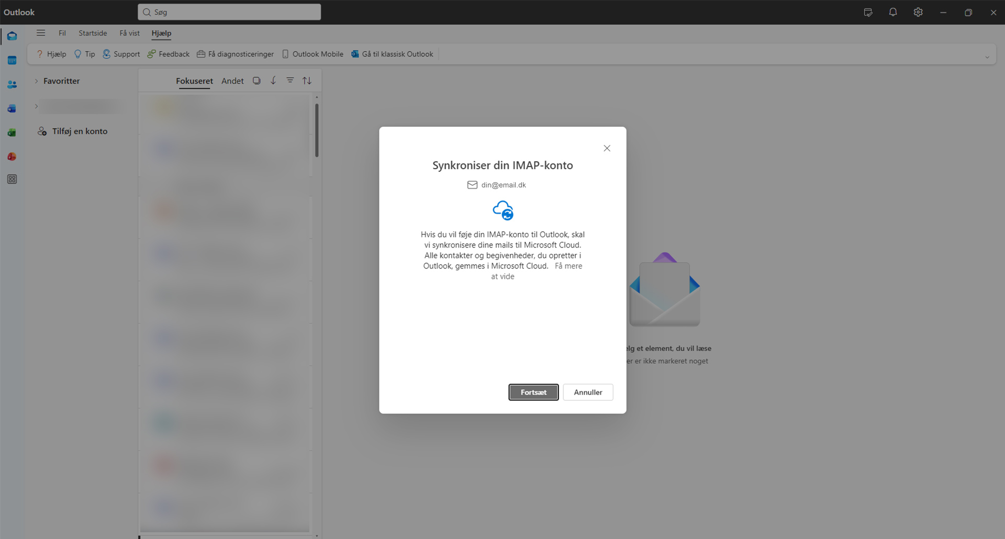Open the Settings gear icon

(x=918, y=12)
